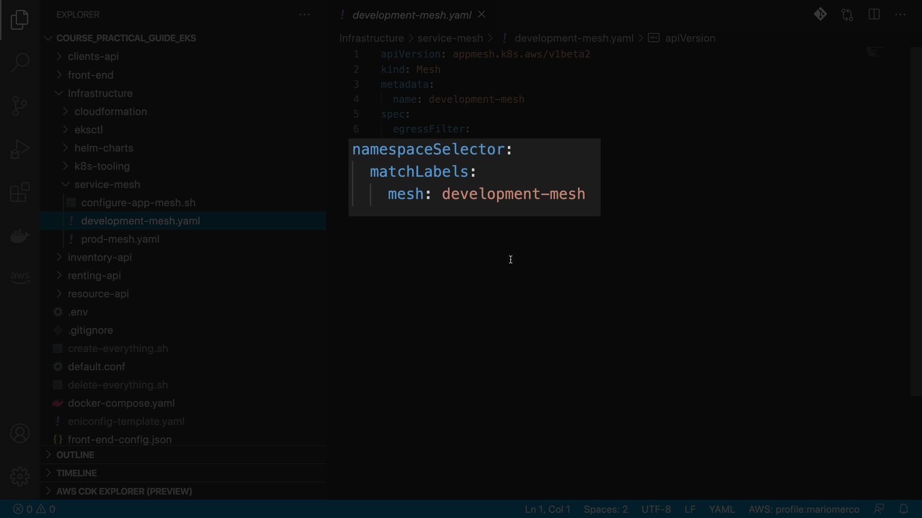Open the Manage gear settings icon
Viewport: 922px width, 518px height.
20,476
